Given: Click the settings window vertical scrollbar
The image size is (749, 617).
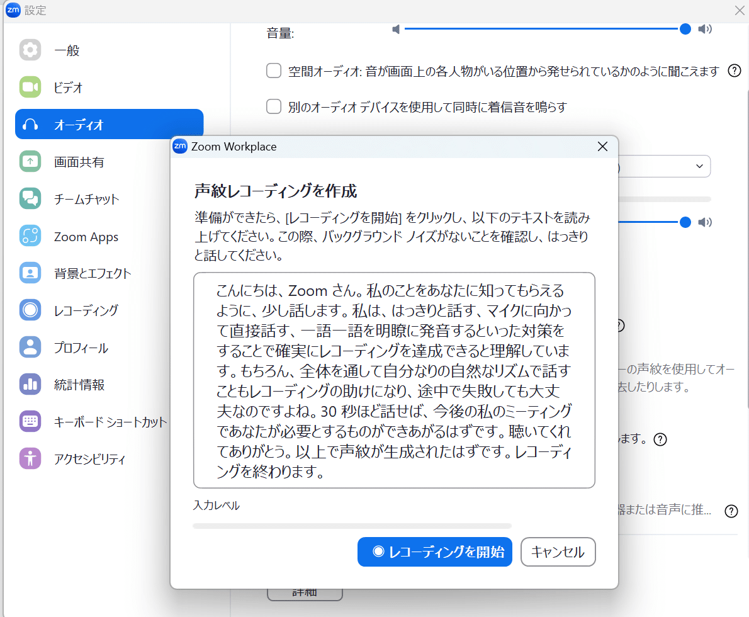Looking at the screenshot, I should point(746,249).
